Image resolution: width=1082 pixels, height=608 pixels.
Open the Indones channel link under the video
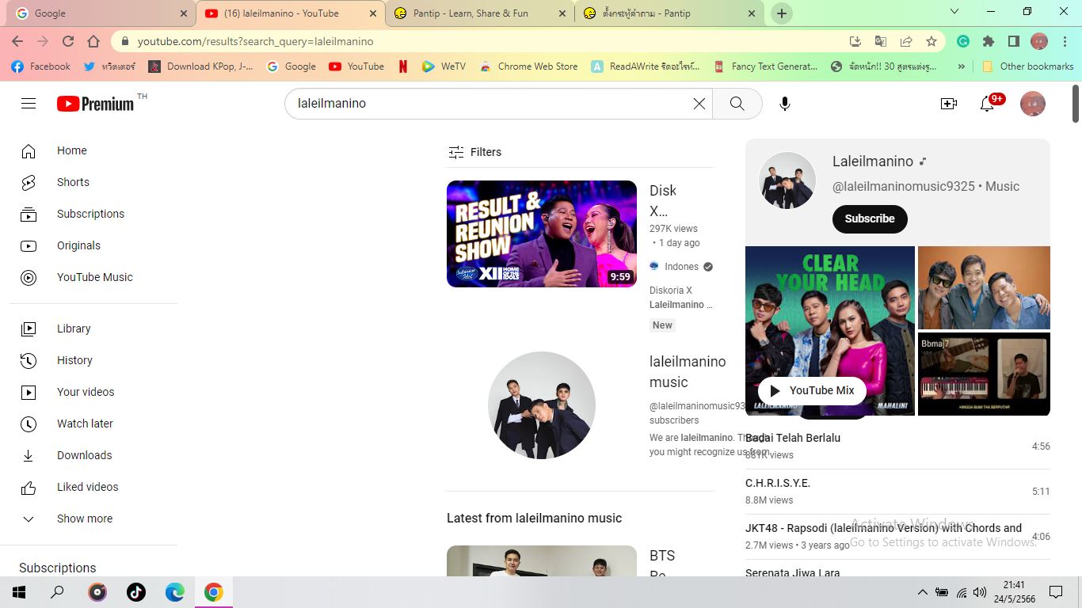681,267
